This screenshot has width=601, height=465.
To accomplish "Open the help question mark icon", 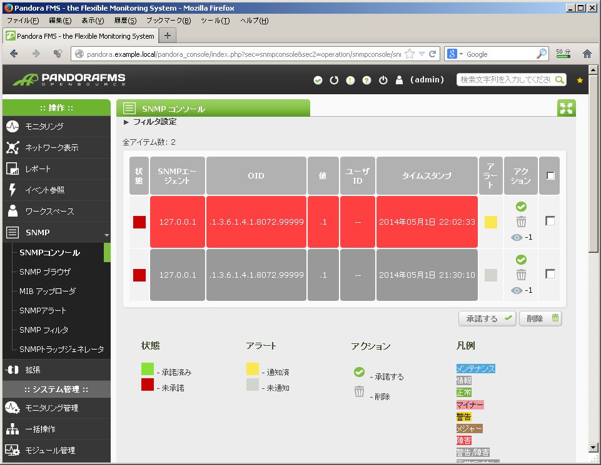I will (367, 81).
